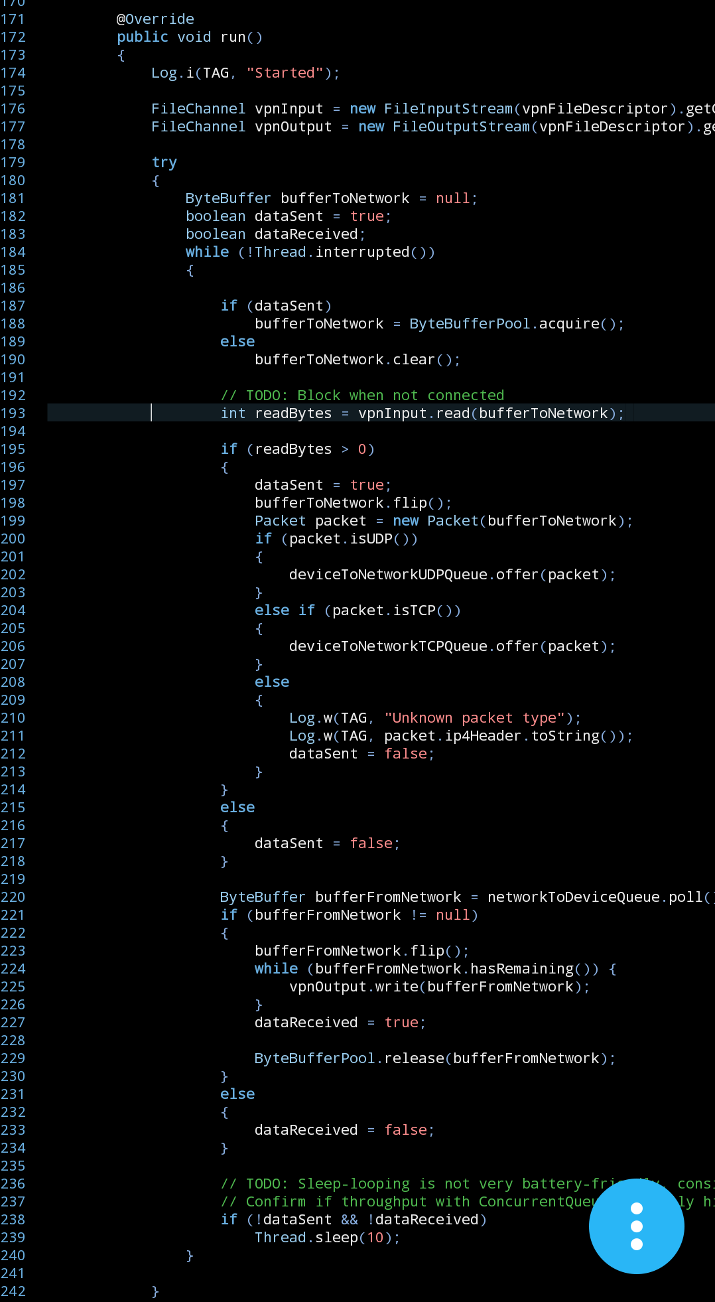Screen dimensions: 715x1302
Task: Open the blue three-dot floating menu button
Action: pos(636,1226)
